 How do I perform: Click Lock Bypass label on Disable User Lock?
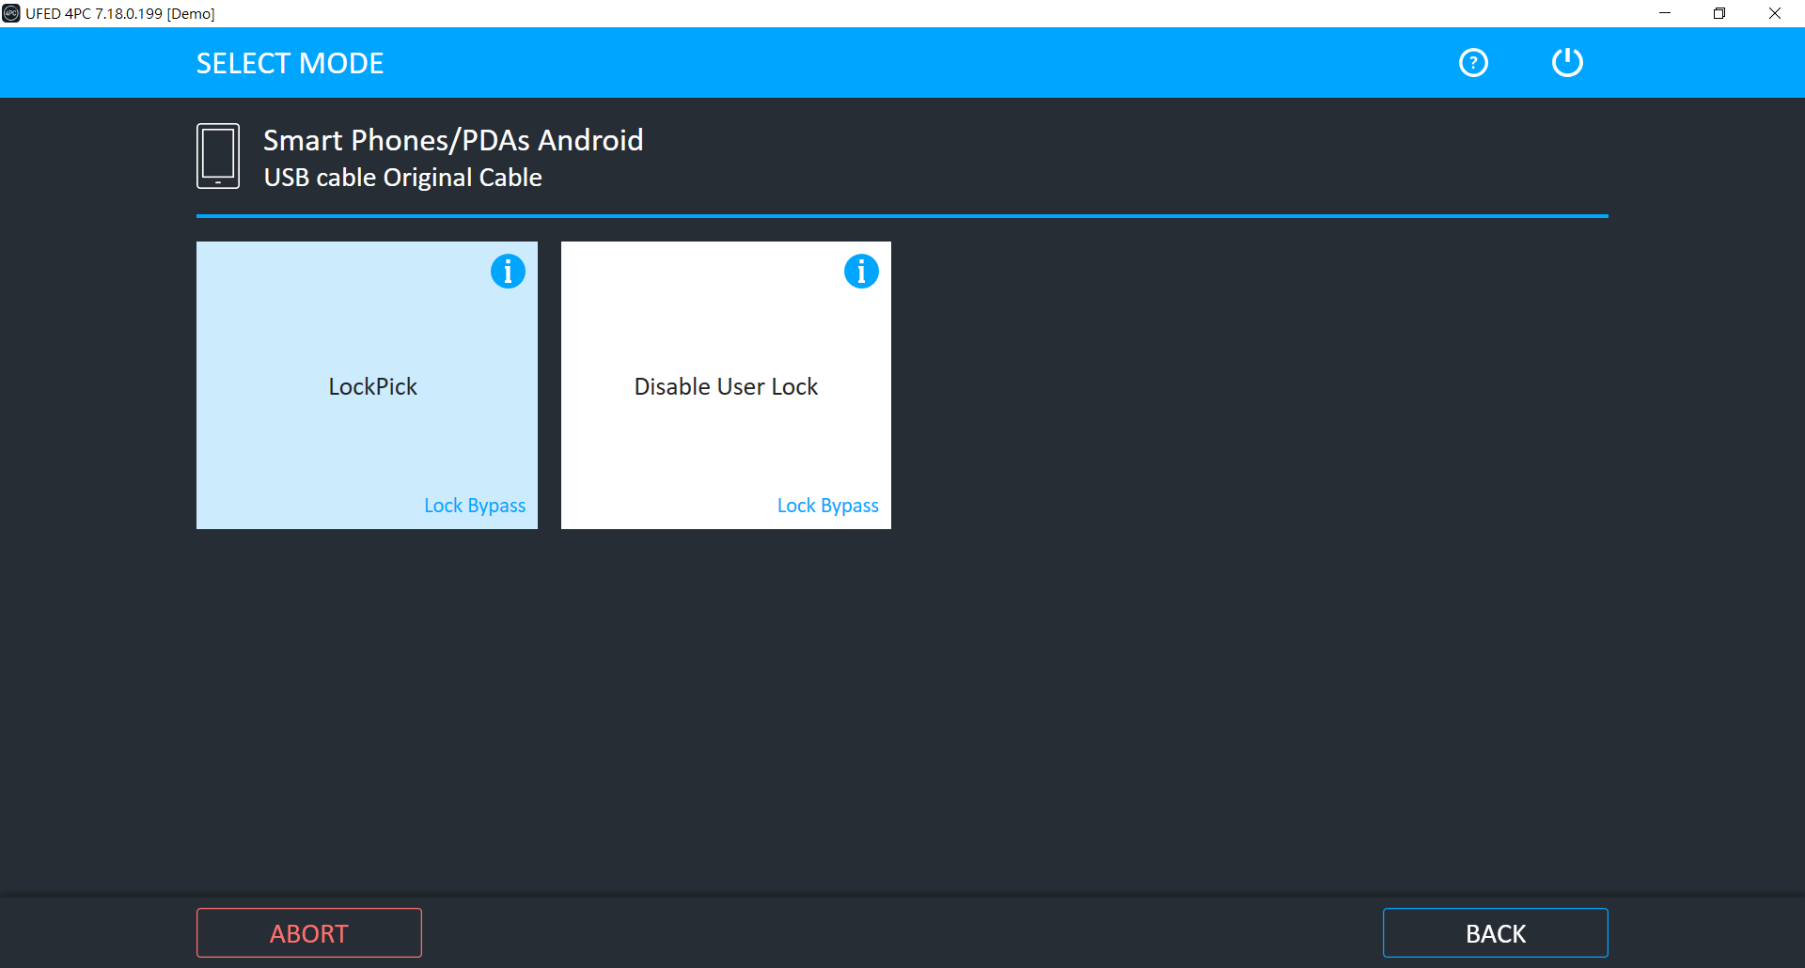click(x=828, y=506)
